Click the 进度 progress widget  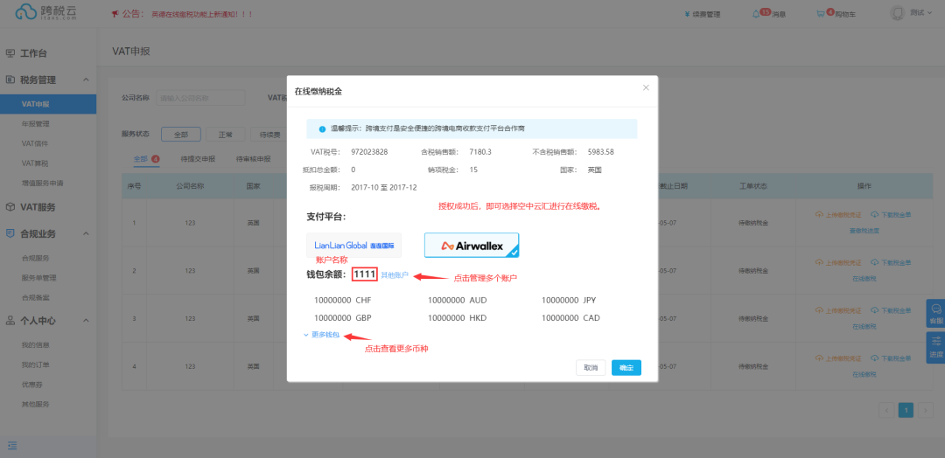[936, 347]
